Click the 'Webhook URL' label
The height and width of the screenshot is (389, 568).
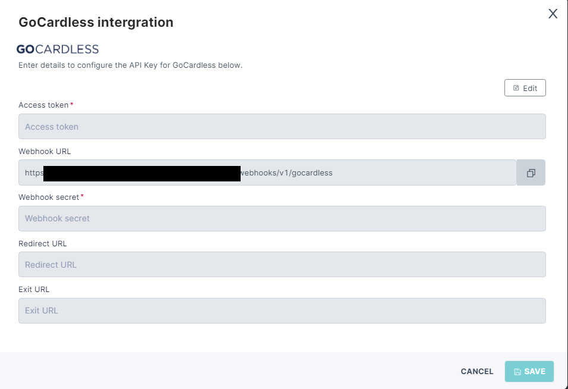click(x=45, y=152)
